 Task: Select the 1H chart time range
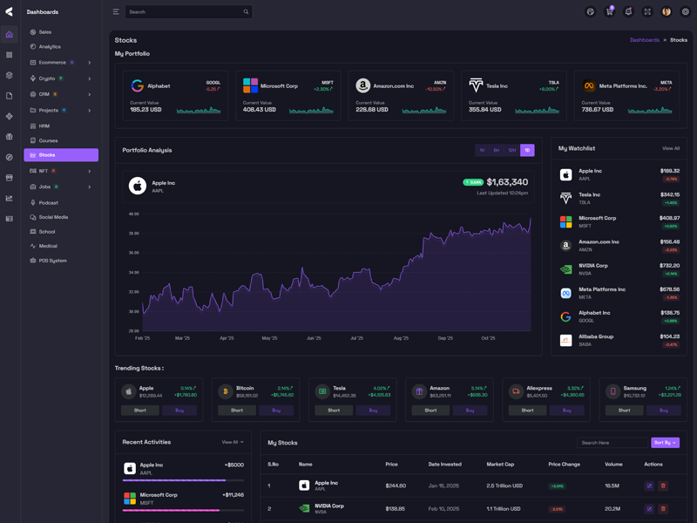(x=482, y=150)
